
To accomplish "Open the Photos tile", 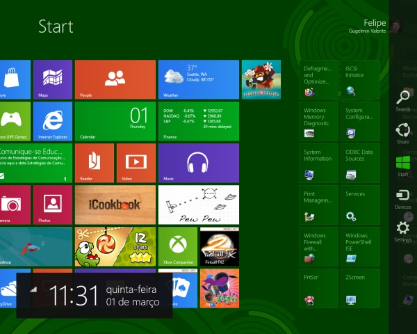I will tap(53, 205).
